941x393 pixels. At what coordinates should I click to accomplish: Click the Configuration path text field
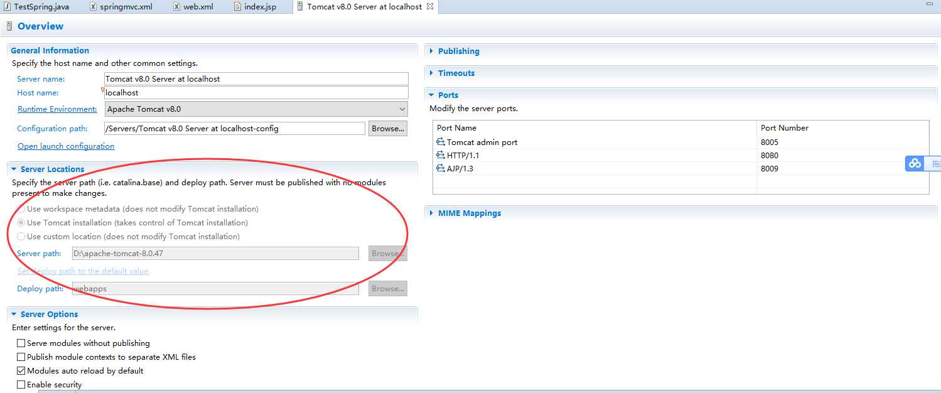point(234,129)
